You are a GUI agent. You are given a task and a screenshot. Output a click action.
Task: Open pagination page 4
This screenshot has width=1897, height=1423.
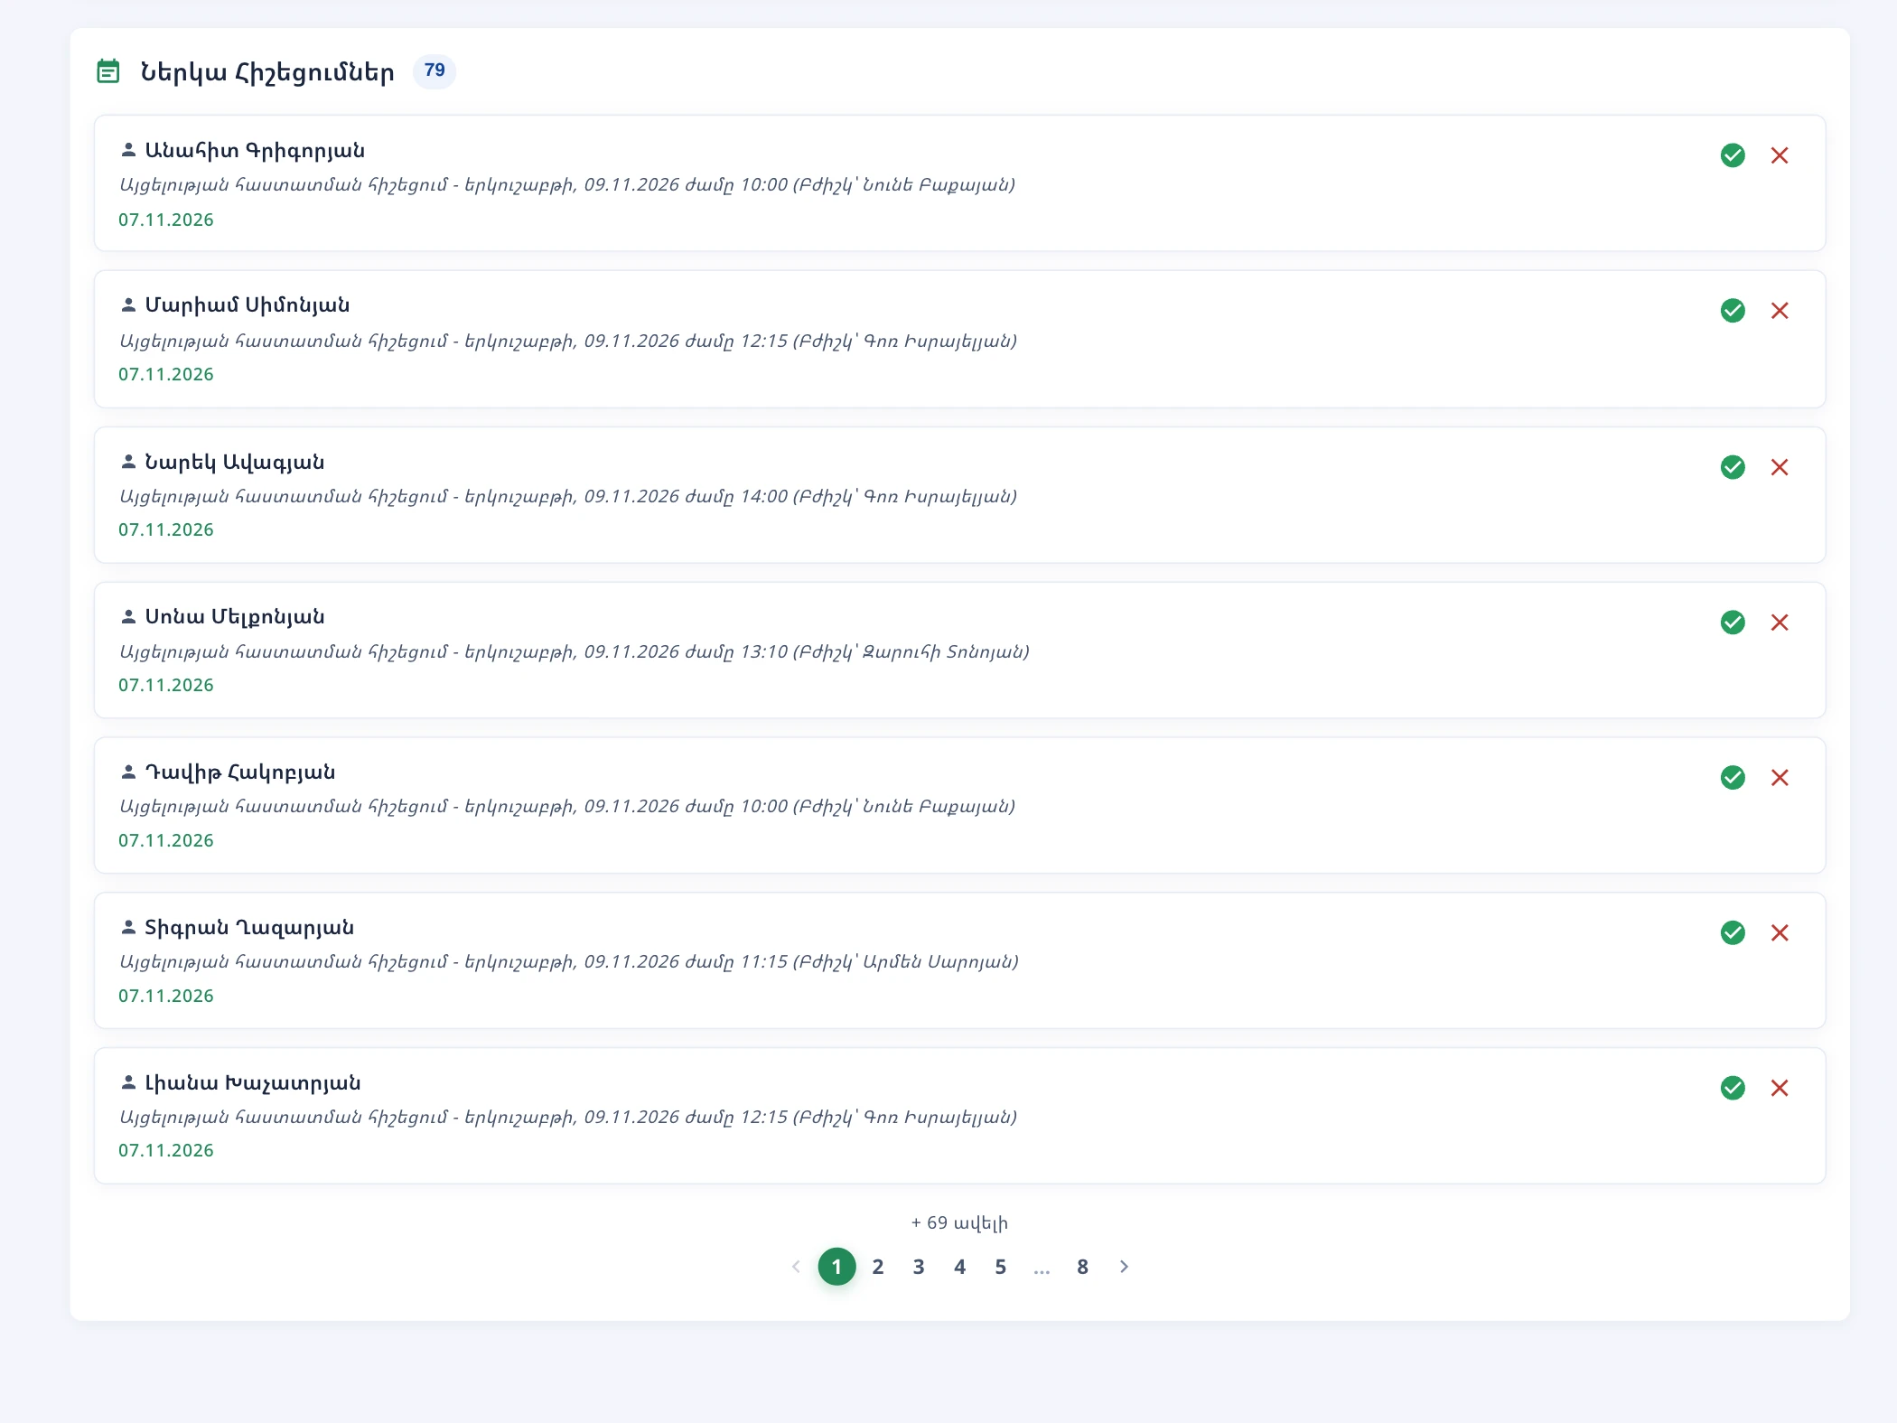click(959, 1267)
